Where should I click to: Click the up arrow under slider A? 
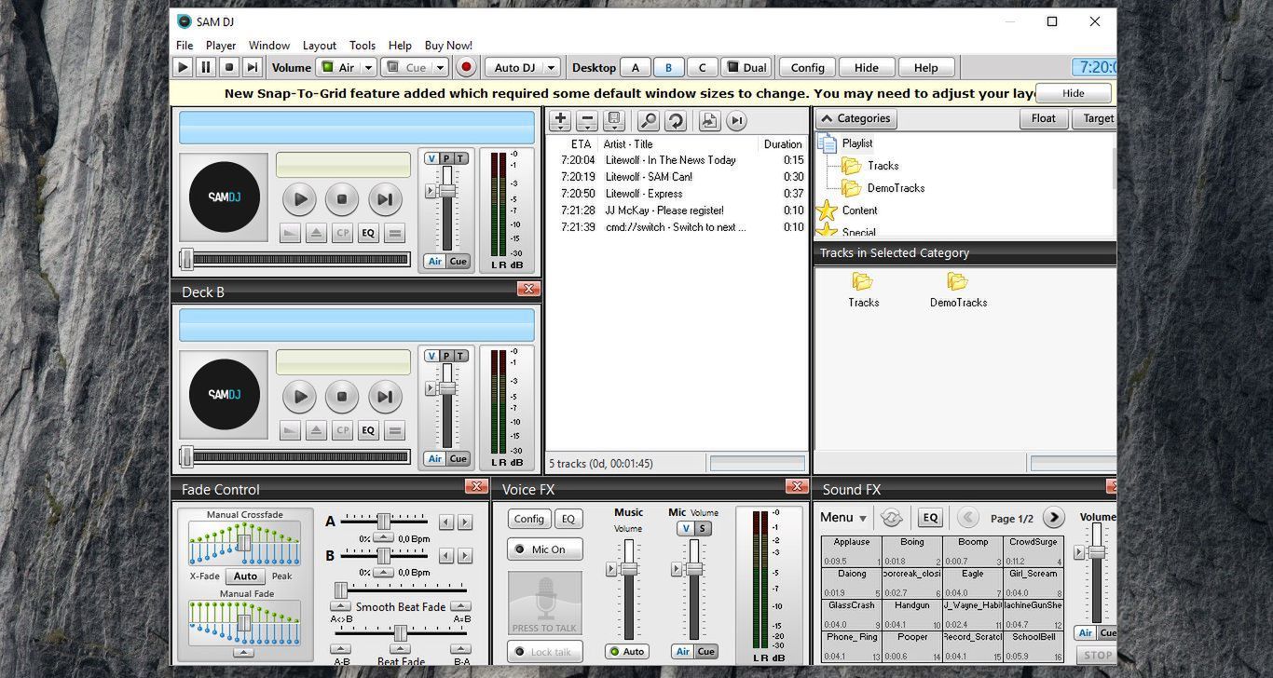click(x=384, y=538)
